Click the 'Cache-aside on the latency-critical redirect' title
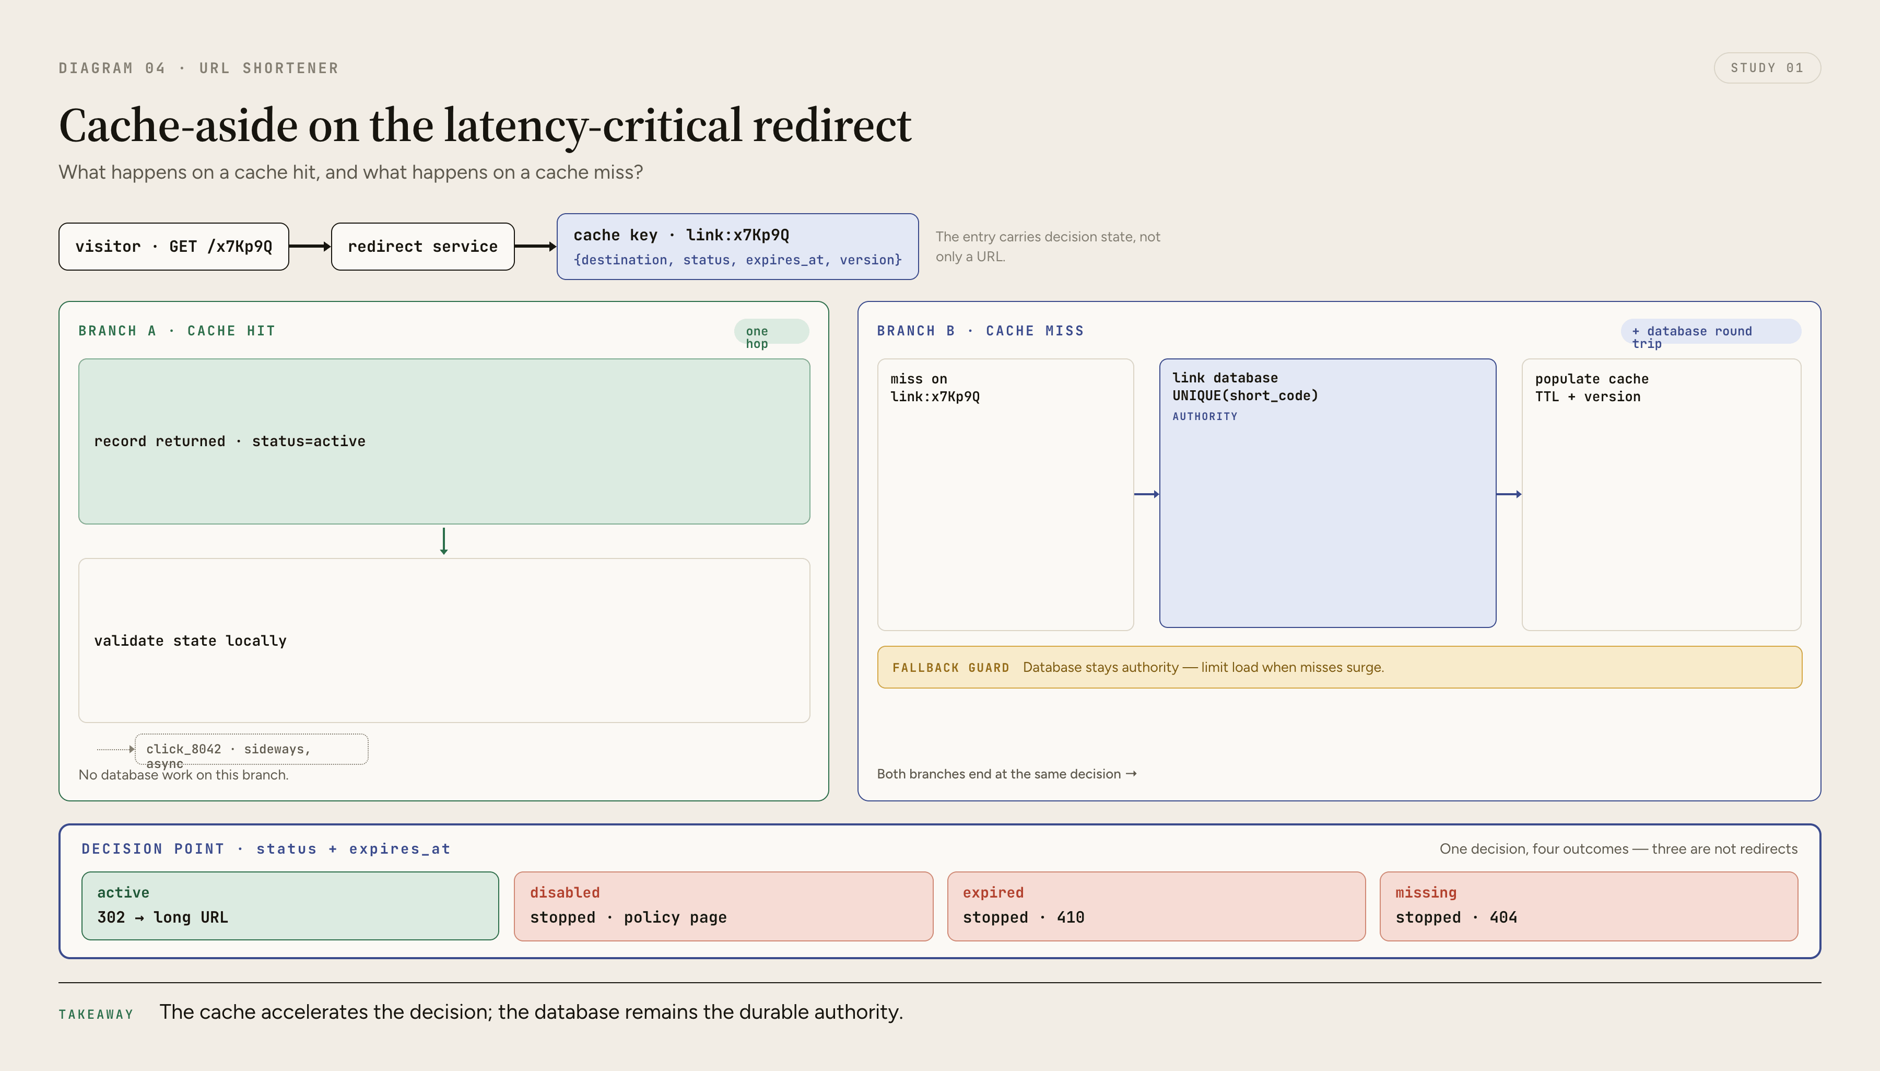 [x=485, y=125]
